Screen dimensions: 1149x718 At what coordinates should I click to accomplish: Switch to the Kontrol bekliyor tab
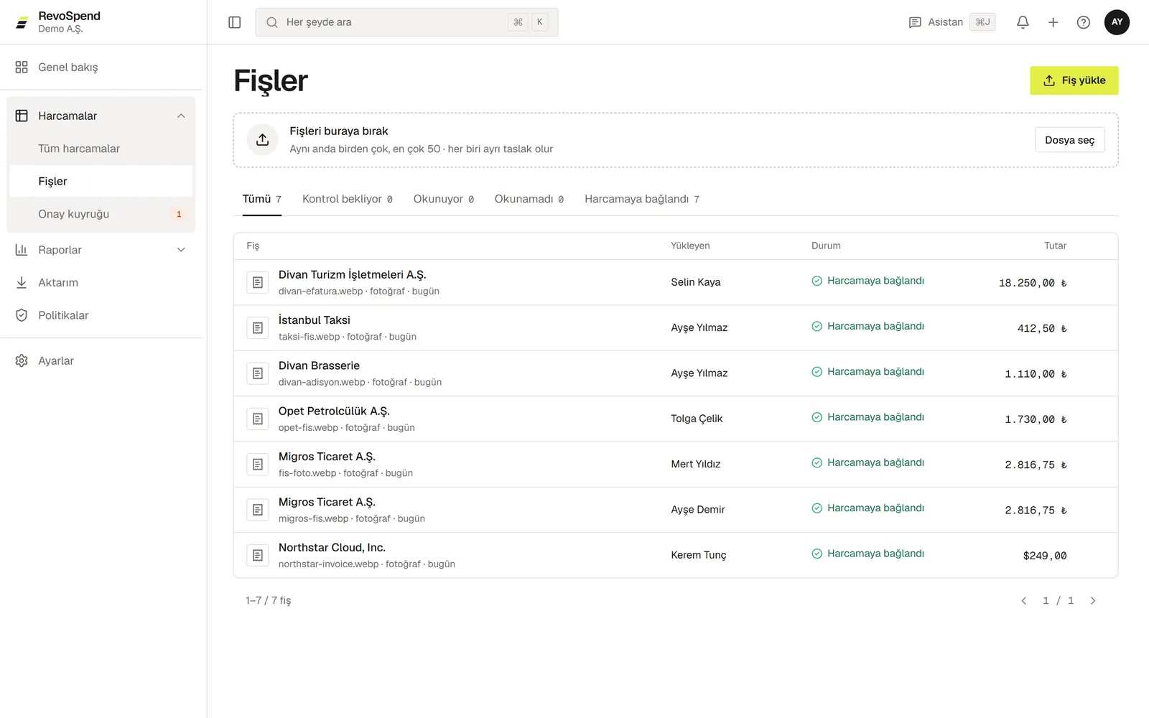(348, 200)
